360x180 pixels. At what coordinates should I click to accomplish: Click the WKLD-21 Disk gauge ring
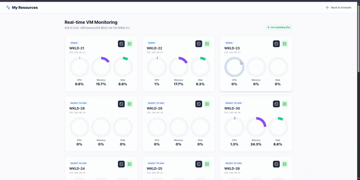[123, 67]
